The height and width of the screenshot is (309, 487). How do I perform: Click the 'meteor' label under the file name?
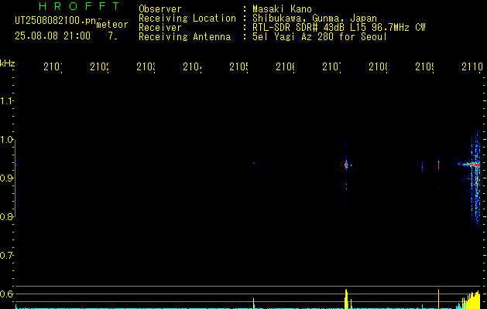pyautogui.click(x=112, y=25)
